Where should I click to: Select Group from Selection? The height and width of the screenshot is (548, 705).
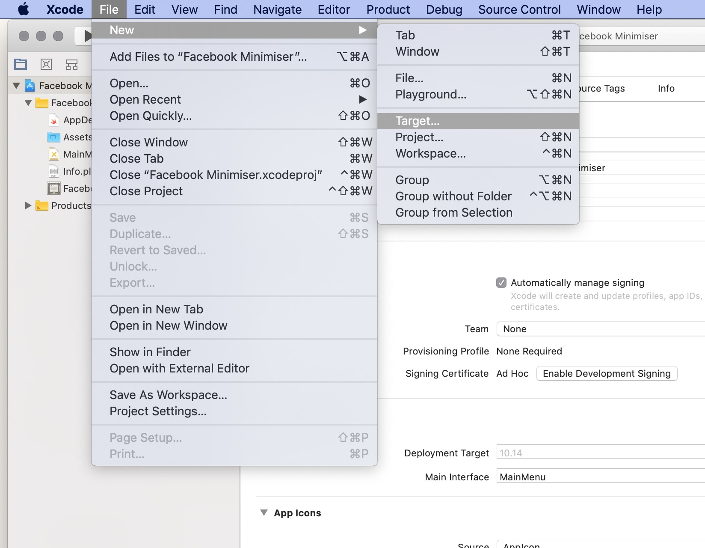pyautogui.click(x=478, y=212)
